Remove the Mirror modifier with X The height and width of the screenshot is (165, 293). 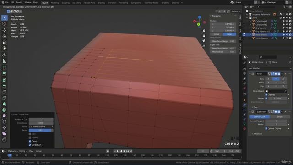tap(285, 74)
